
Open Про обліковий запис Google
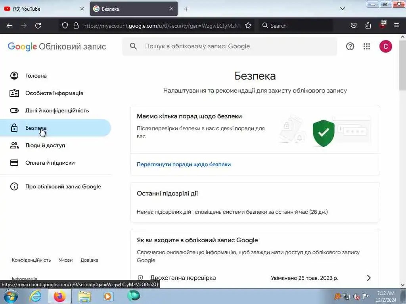click(x=56, y=186)
